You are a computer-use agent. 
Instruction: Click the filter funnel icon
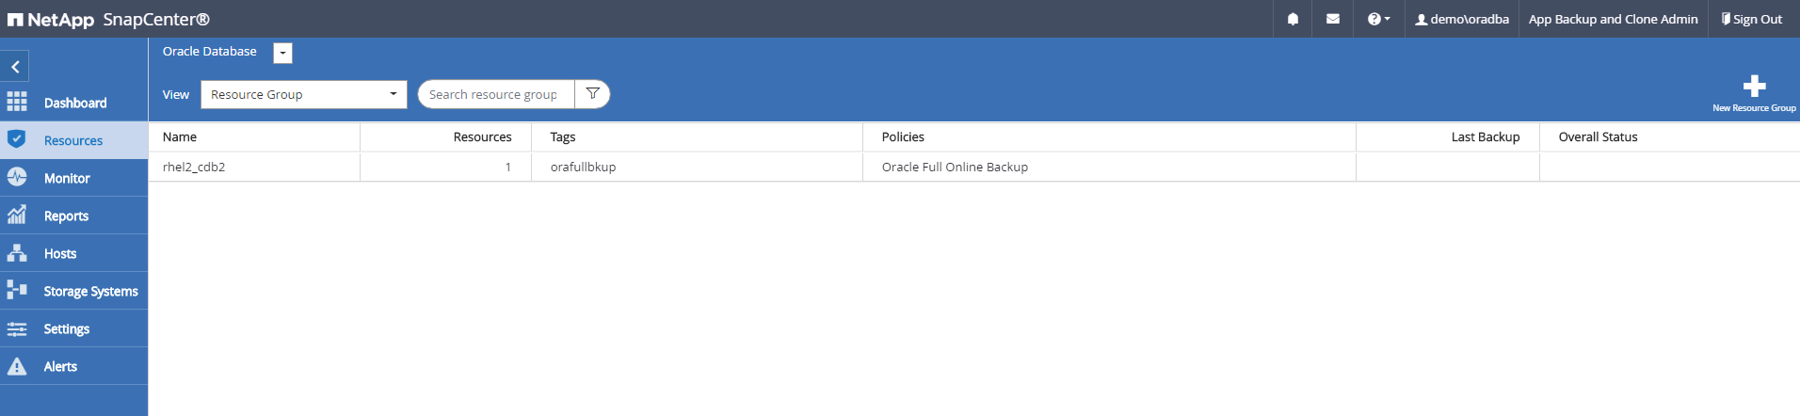593,94
